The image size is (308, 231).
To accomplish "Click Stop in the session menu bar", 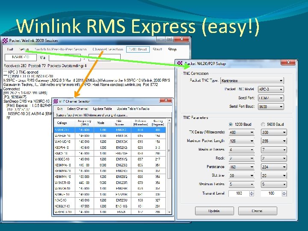I will pyautogui.click(x=172, y=49).
